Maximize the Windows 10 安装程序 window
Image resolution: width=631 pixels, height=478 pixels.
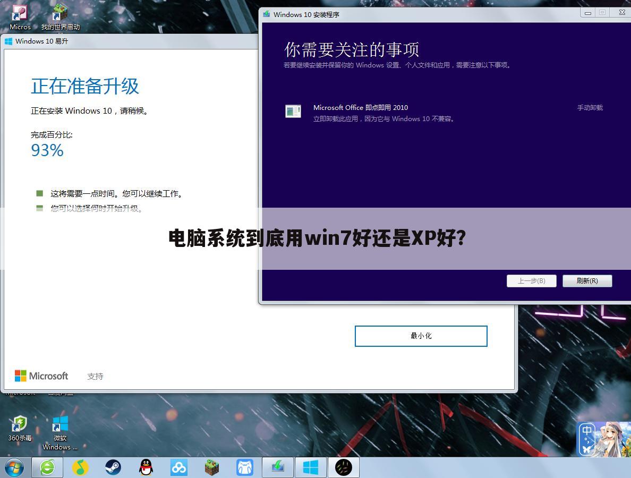(x=602, y=13)
